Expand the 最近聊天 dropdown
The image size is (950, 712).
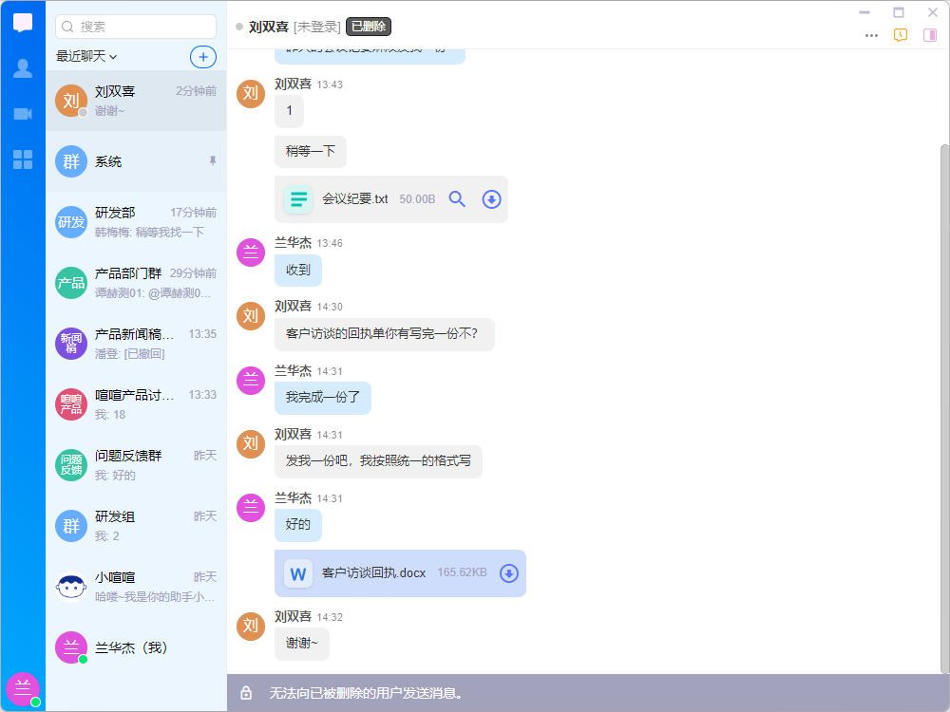pyautogui.click(x=86, y=57)
